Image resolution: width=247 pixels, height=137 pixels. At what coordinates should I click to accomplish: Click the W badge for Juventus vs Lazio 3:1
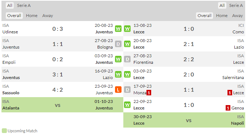[118, 74]
